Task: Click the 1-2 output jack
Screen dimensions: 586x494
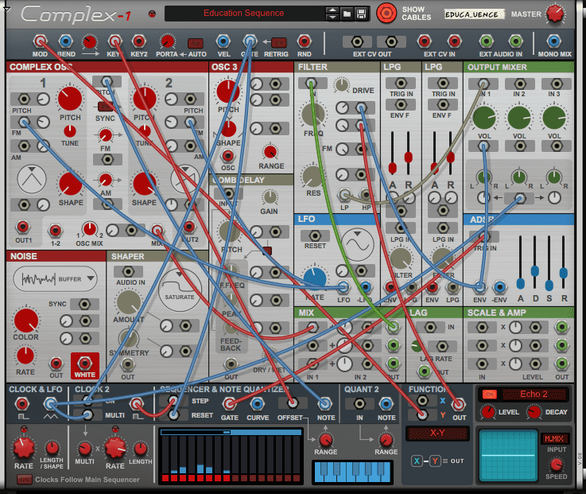Action: pyautogui.click(x=56, y=231)
